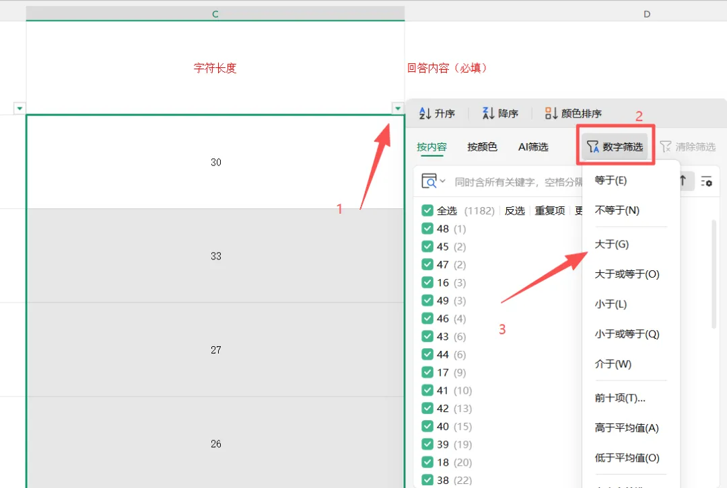Select the 字符长度 header cell
Viewport: 727px width, 488px height.
pos(215,68)
